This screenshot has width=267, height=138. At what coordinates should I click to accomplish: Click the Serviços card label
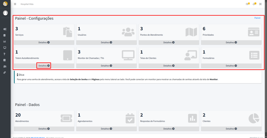coord(19,35)
